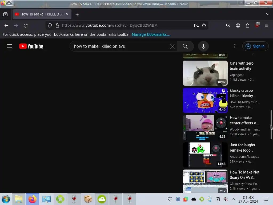273x205 pixels.
Task: Click the page vertical scrollbar thumb
Action: coord(271,125)
